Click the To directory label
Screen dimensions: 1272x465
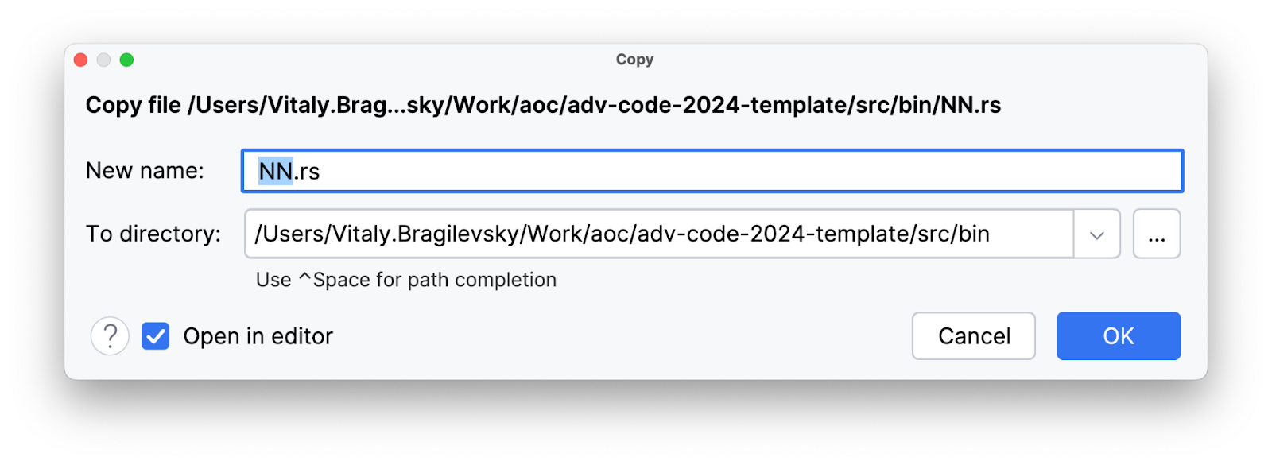pyautogui.click(x=153, y=234)
